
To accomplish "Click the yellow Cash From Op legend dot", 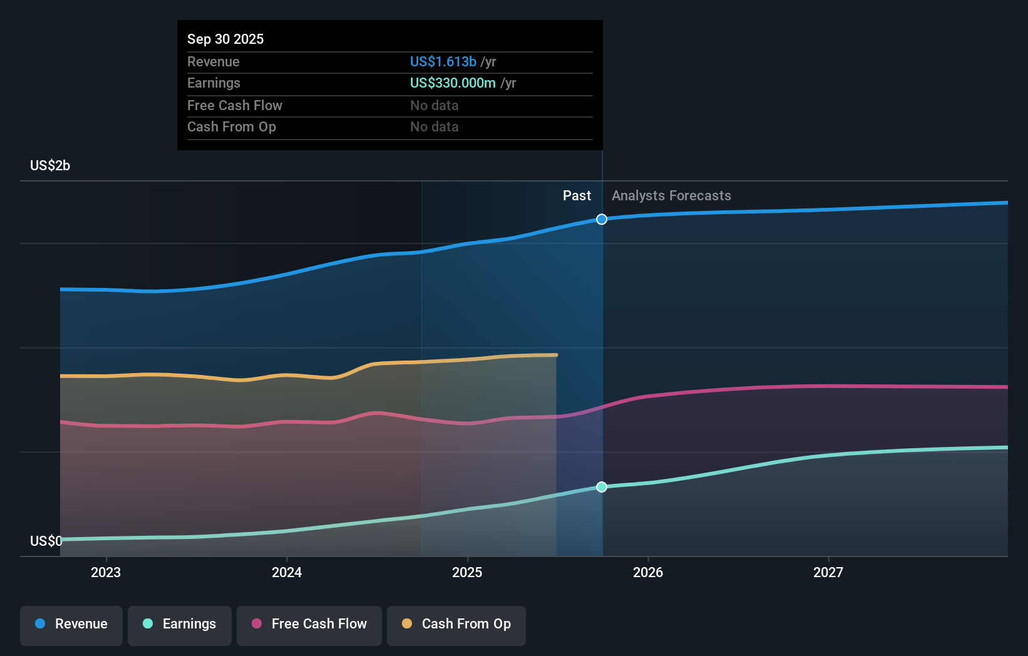I will (x=407, y=624).
